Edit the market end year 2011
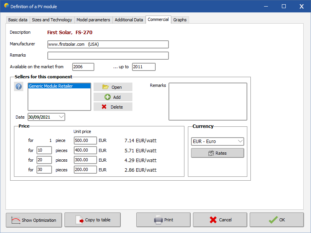 144,67
